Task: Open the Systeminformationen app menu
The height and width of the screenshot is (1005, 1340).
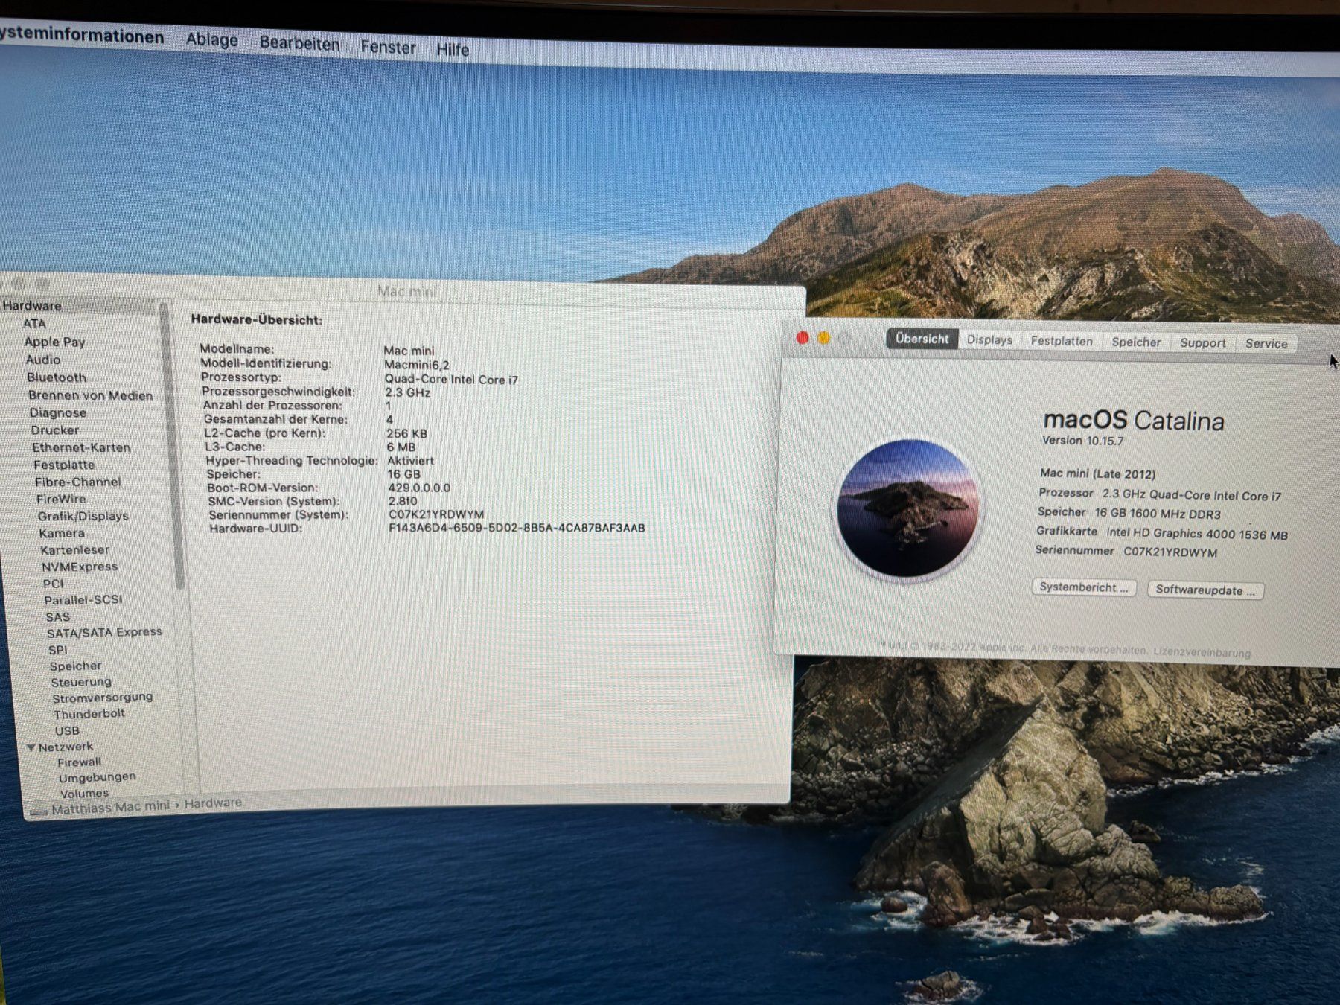Action: (x=82, y=36)
